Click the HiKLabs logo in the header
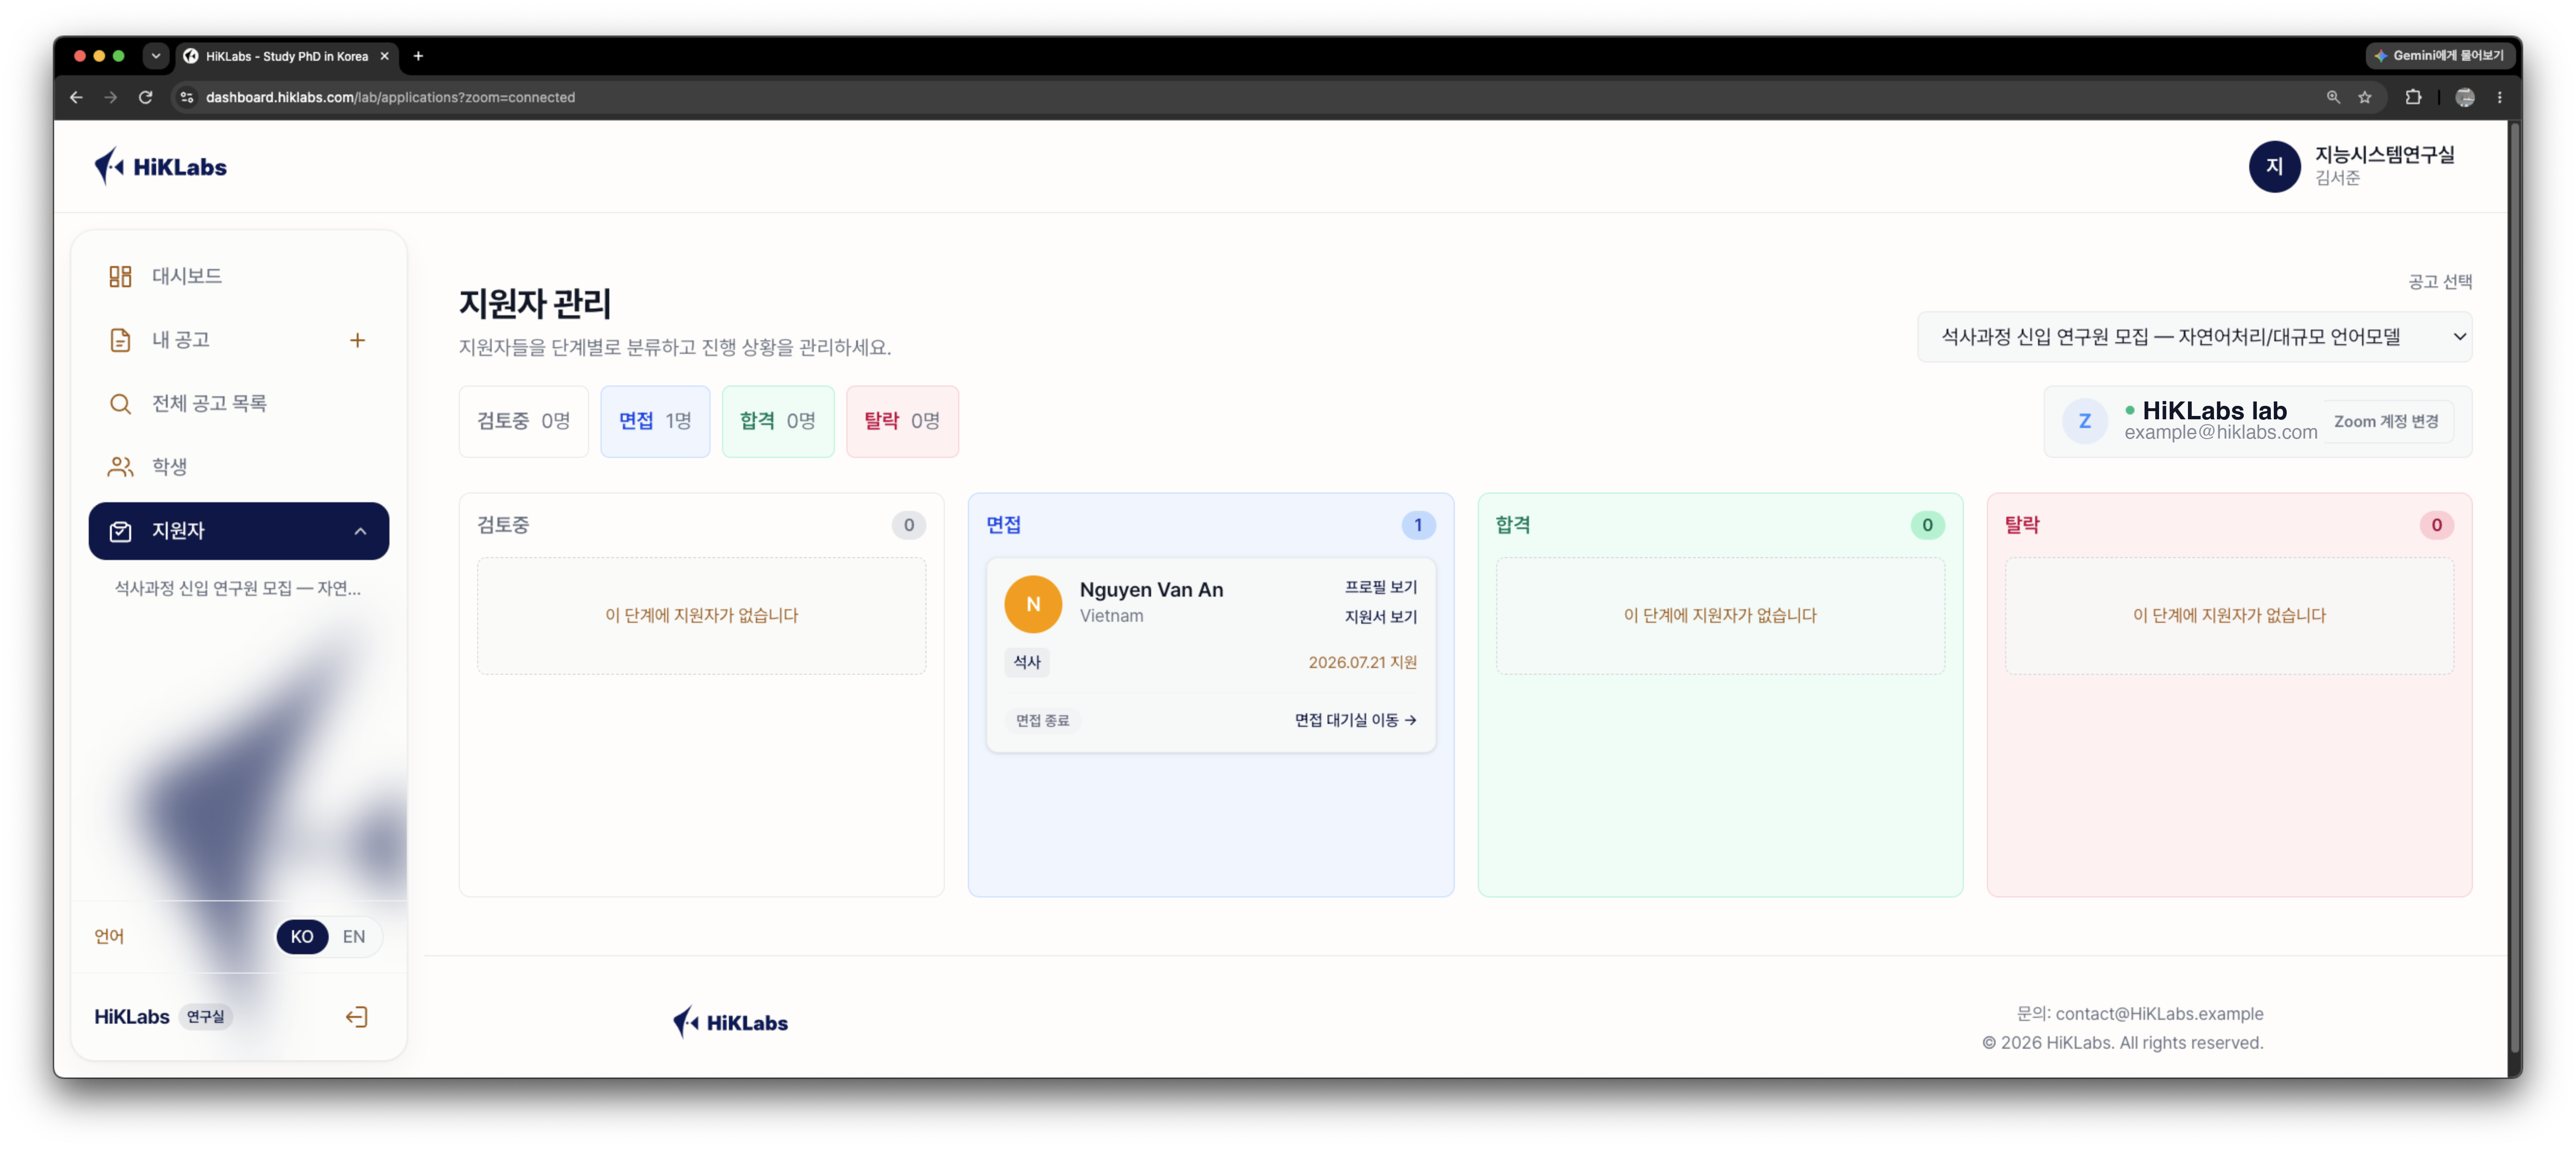This screenshot has width=2576, height=1149. pyautogui.click(x=161, y=167)
